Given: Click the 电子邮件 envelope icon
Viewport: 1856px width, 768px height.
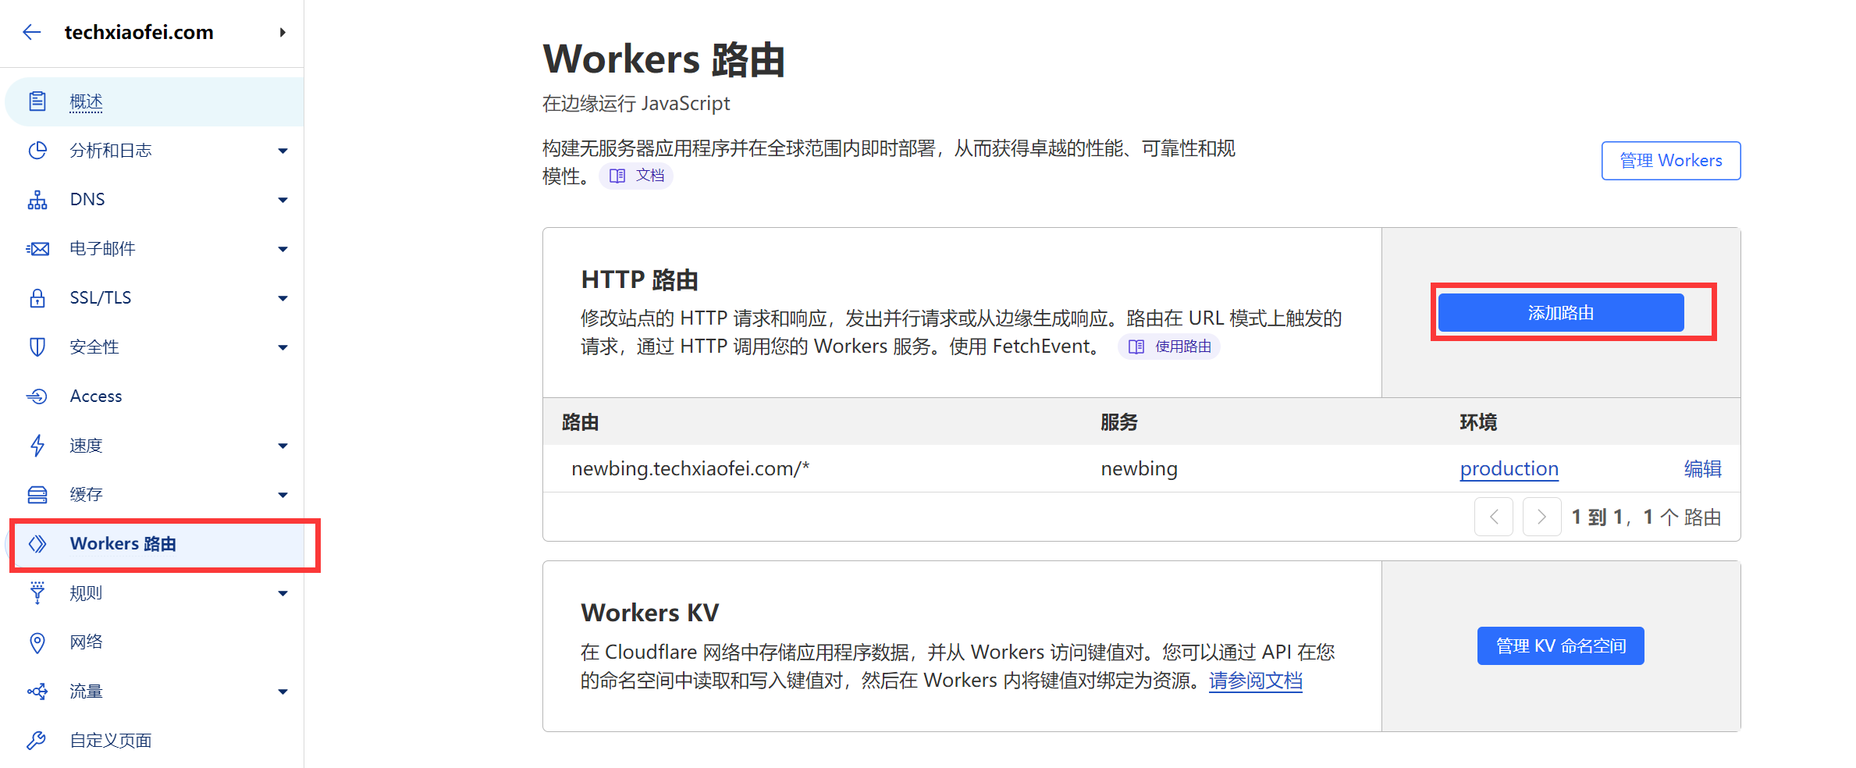Looking at the screenshot, I should pos(37,249).
